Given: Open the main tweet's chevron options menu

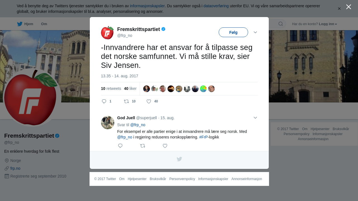Looking at the screenshot, I should [255, 32].
